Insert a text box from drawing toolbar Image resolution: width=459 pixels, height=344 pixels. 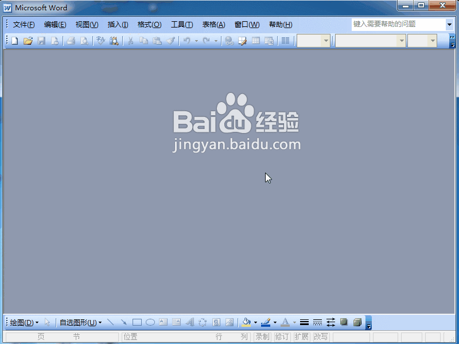pyautogui.click(x=164, y=322)
